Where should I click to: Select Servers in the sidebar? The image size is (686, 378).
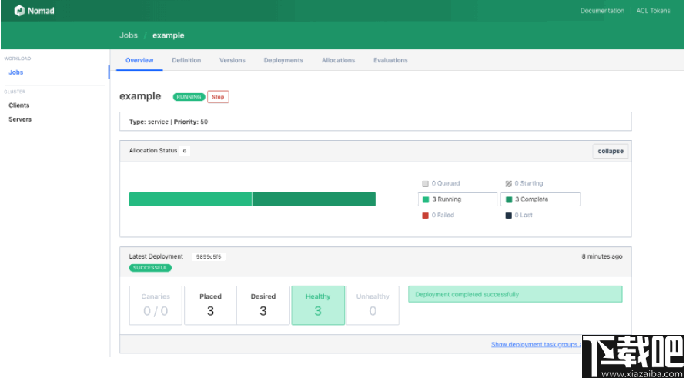(x=20, y=119)
